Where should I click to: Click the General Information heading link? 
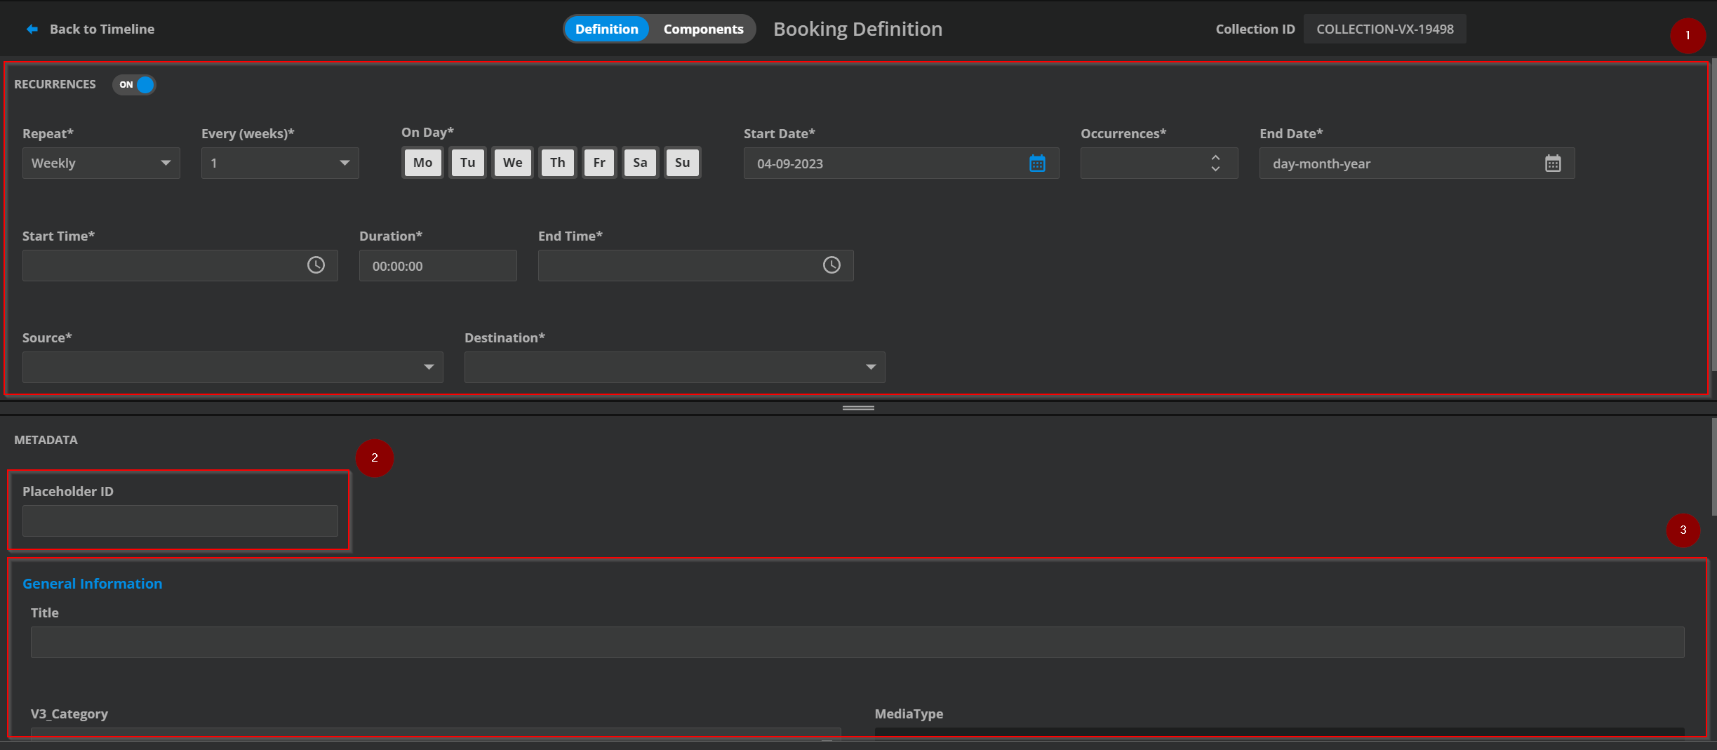point(92,584)
